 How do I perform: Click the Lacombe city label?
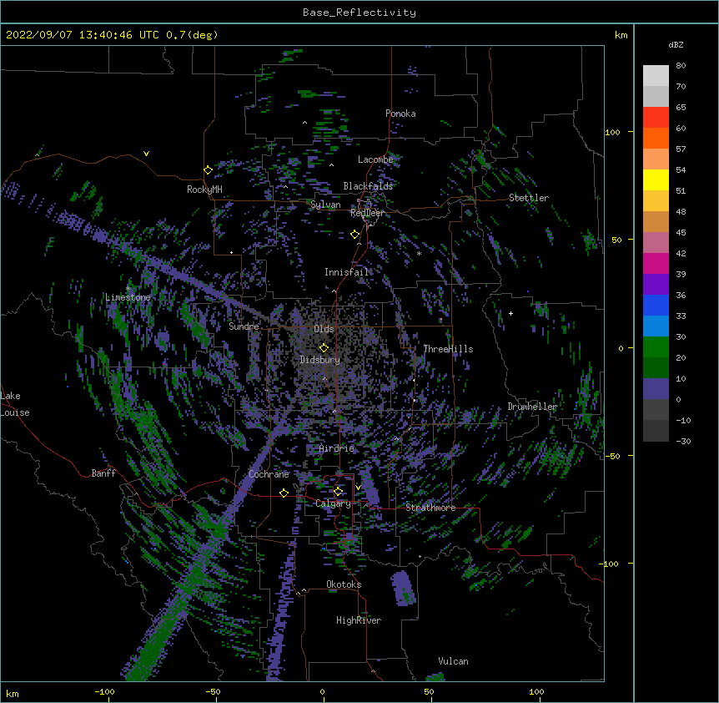click(x=375, y=159)
